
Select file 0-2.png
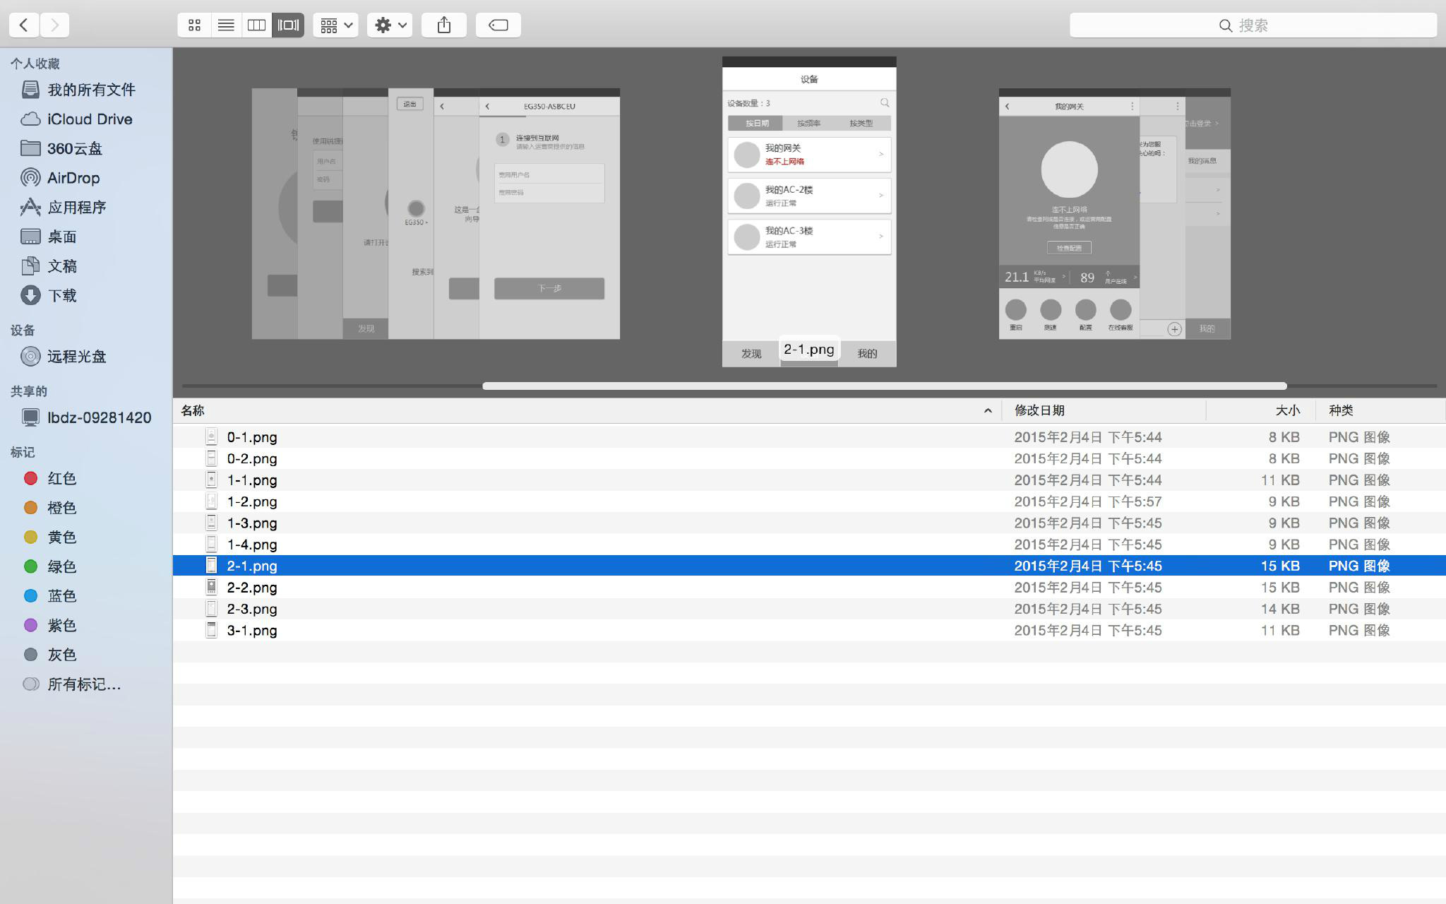tap(809, 458)
